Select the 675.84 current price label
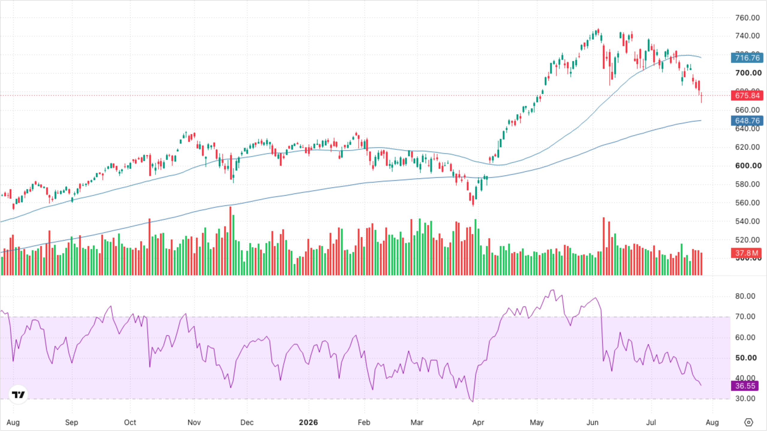 [x=747, y=95]
